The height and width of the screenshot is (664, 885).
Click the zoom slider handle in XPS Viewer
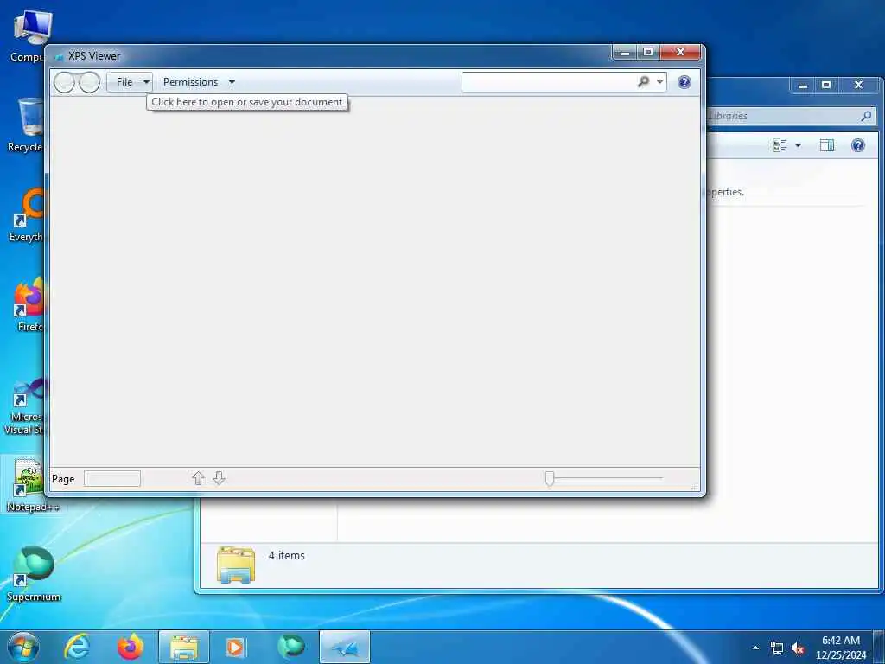click(549, 478)
